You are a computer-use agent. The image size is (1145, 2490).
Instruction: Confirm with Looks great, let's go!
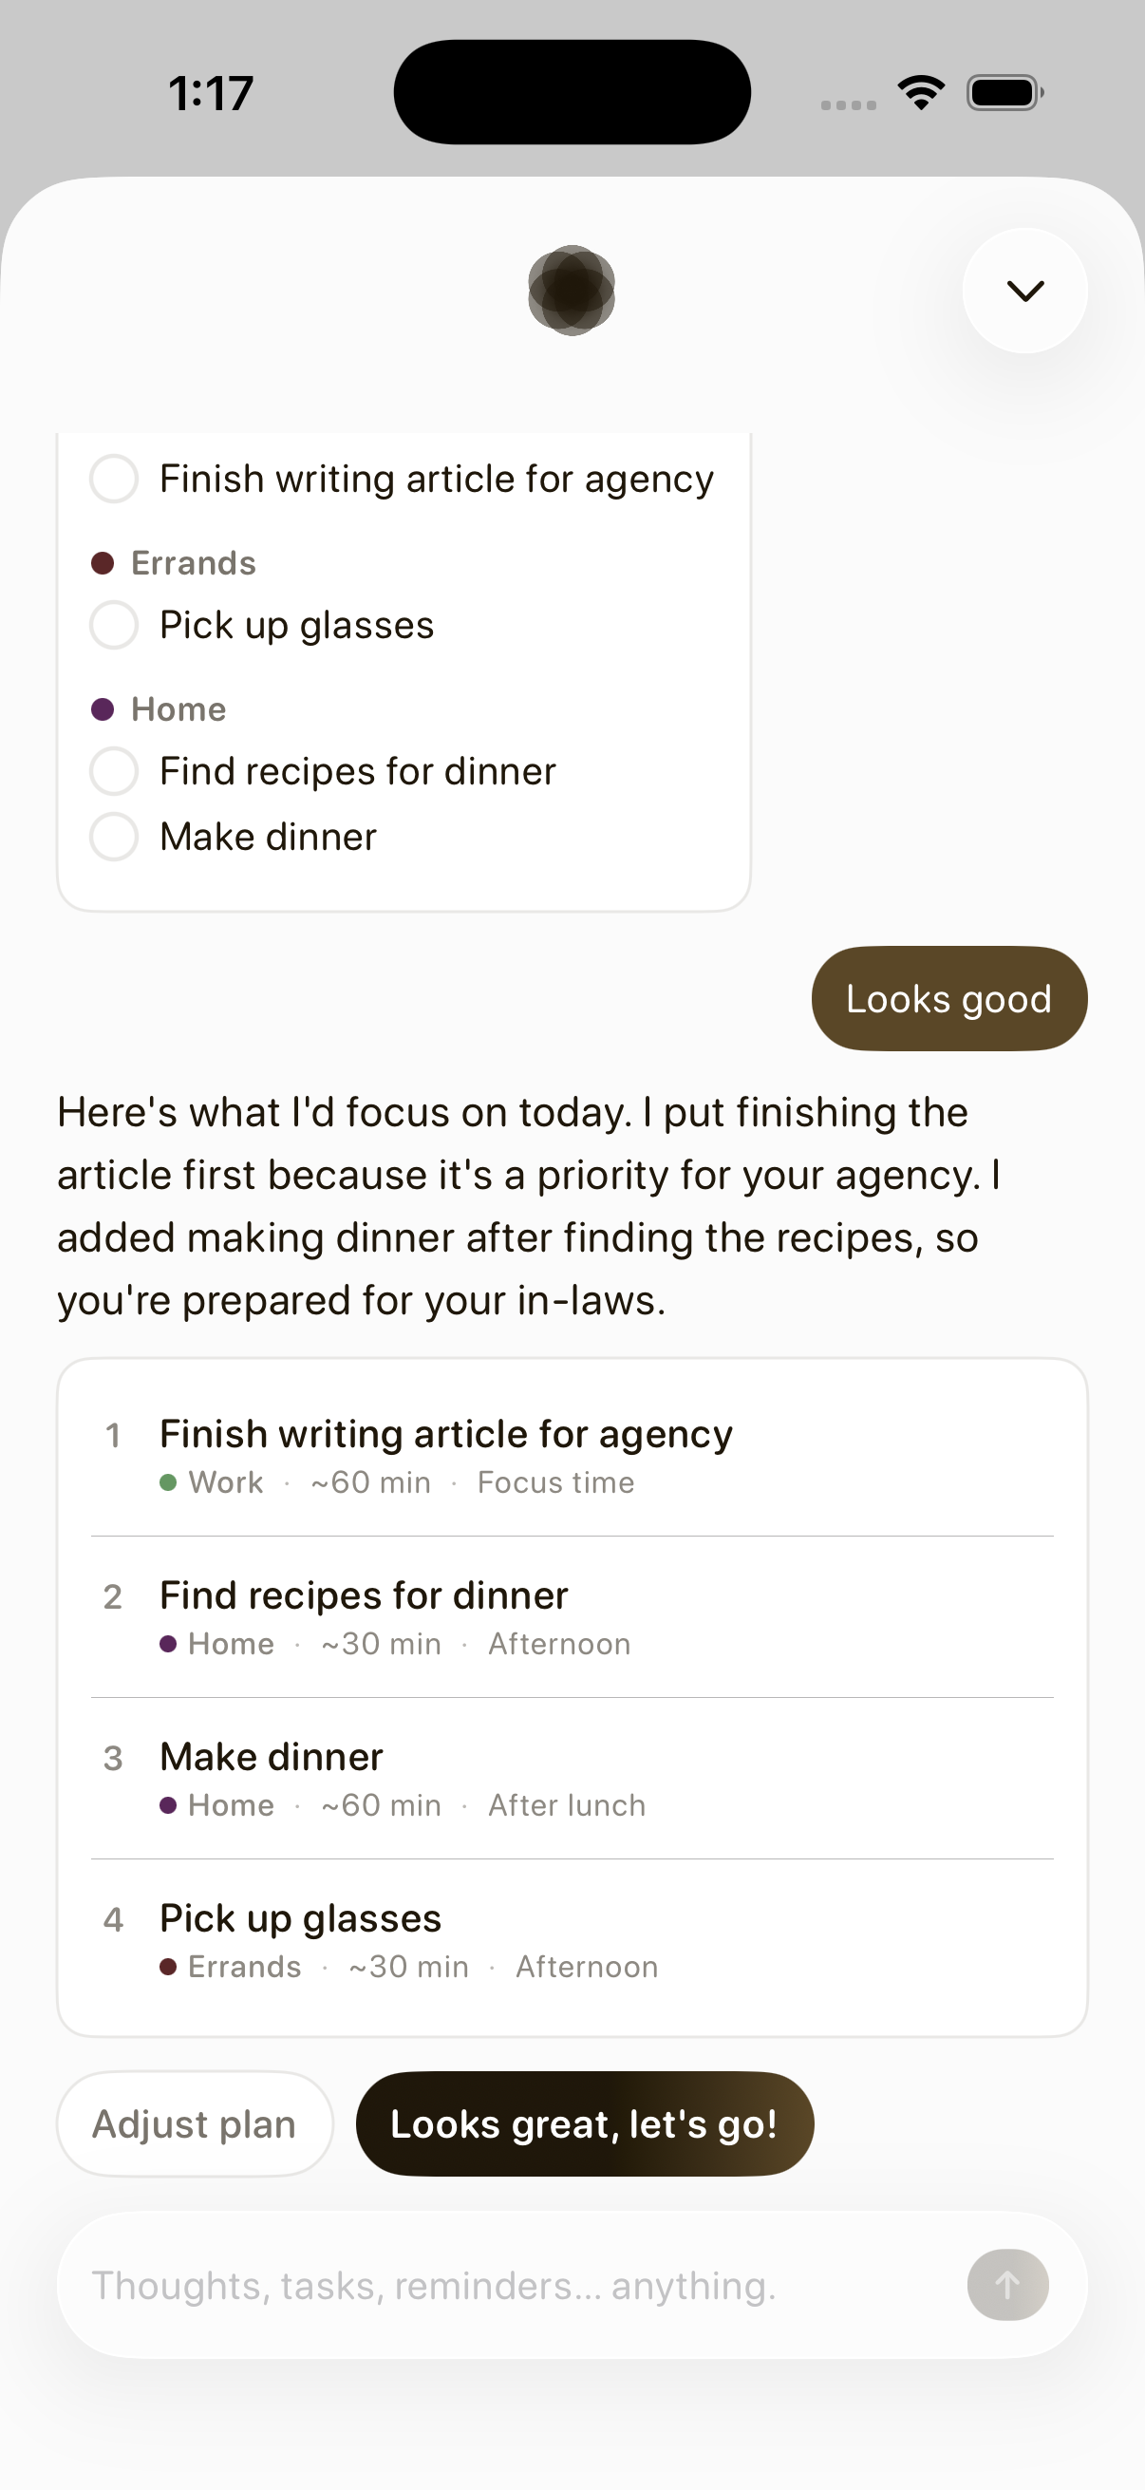click(x=585, y=2123)
